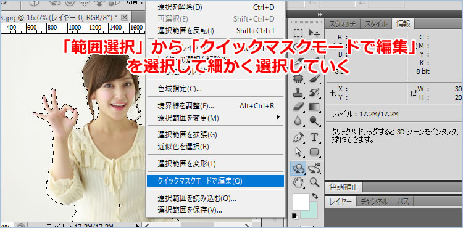Click the crosshair X/Y coordinates icon
463x228 pixels.
333,93
